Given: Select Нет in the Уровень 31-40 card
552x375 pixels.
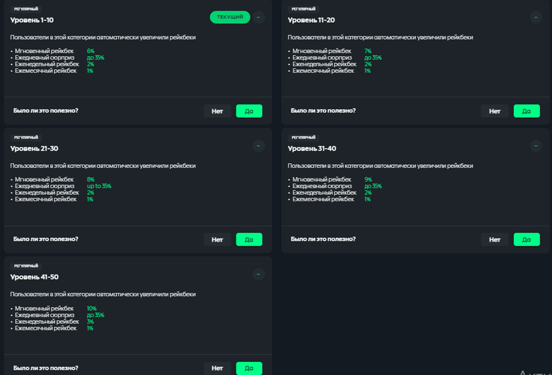Looking at the screenshot, I should click(x=495, y=240).
